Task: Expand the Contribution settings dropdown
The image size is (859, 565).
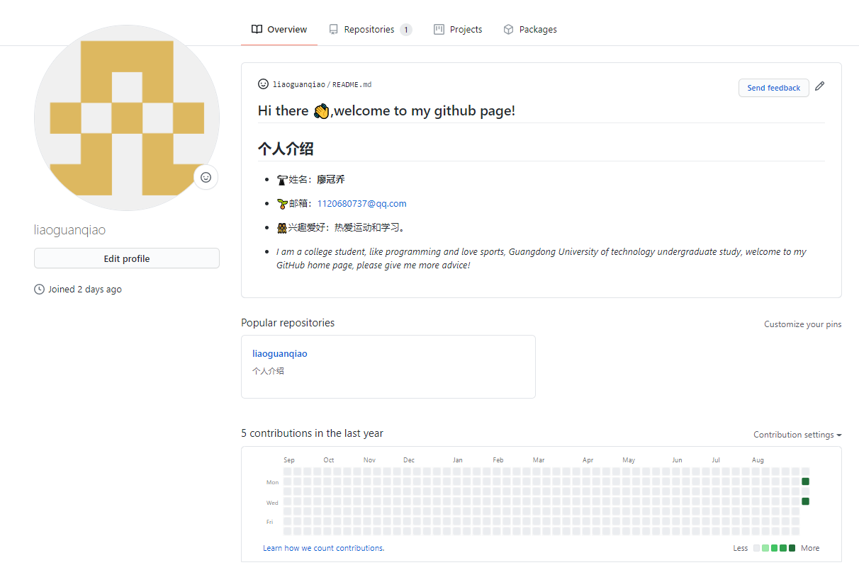Action: point(797,435)
